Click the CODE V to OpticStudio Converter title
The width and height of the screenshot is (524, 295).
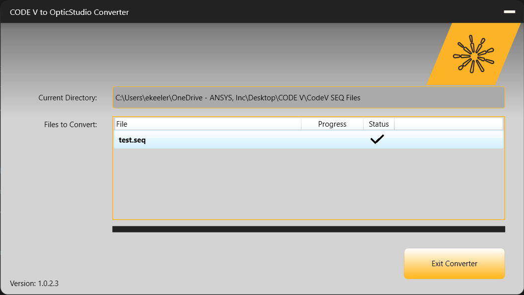click(x=70, y=12)
